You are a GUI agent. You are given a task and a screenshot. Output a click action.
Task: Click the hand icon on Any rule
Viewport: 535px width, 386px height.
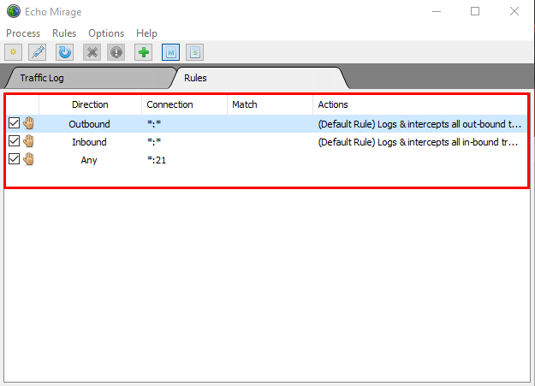pos(28,158)
